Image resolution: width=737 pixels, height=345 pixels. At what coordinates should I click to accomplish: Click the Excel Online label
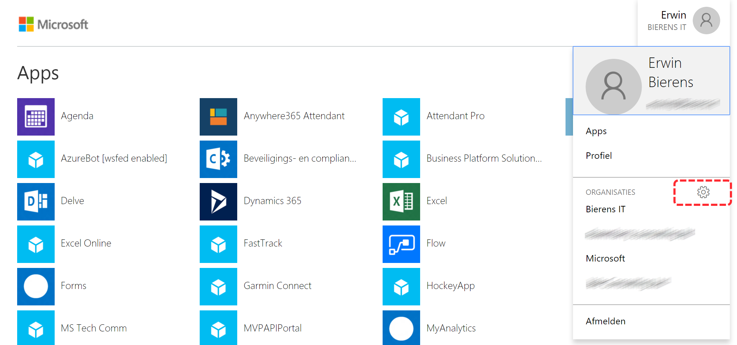click(86, 243)
